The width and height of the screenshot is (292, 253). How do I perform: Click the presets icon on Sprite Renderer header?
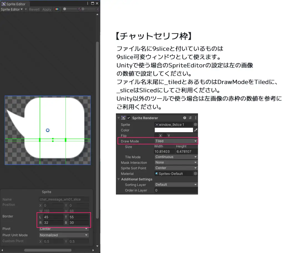(x=190, y=118)
